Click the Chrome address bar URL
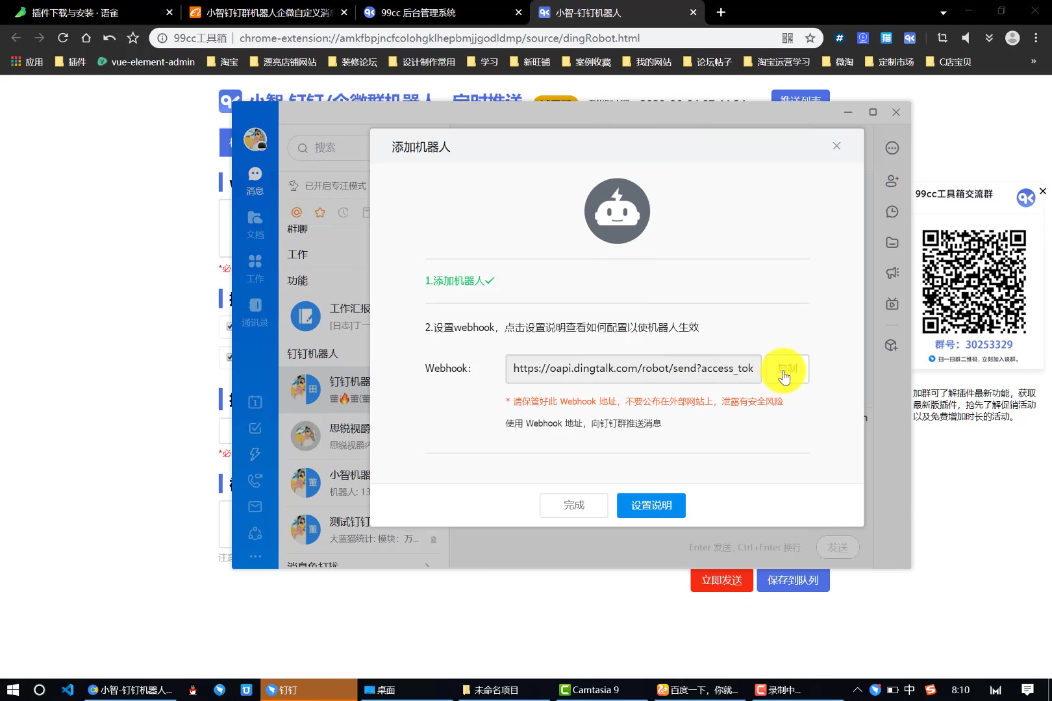1052x701 pixels. click(x=440, y=38)
